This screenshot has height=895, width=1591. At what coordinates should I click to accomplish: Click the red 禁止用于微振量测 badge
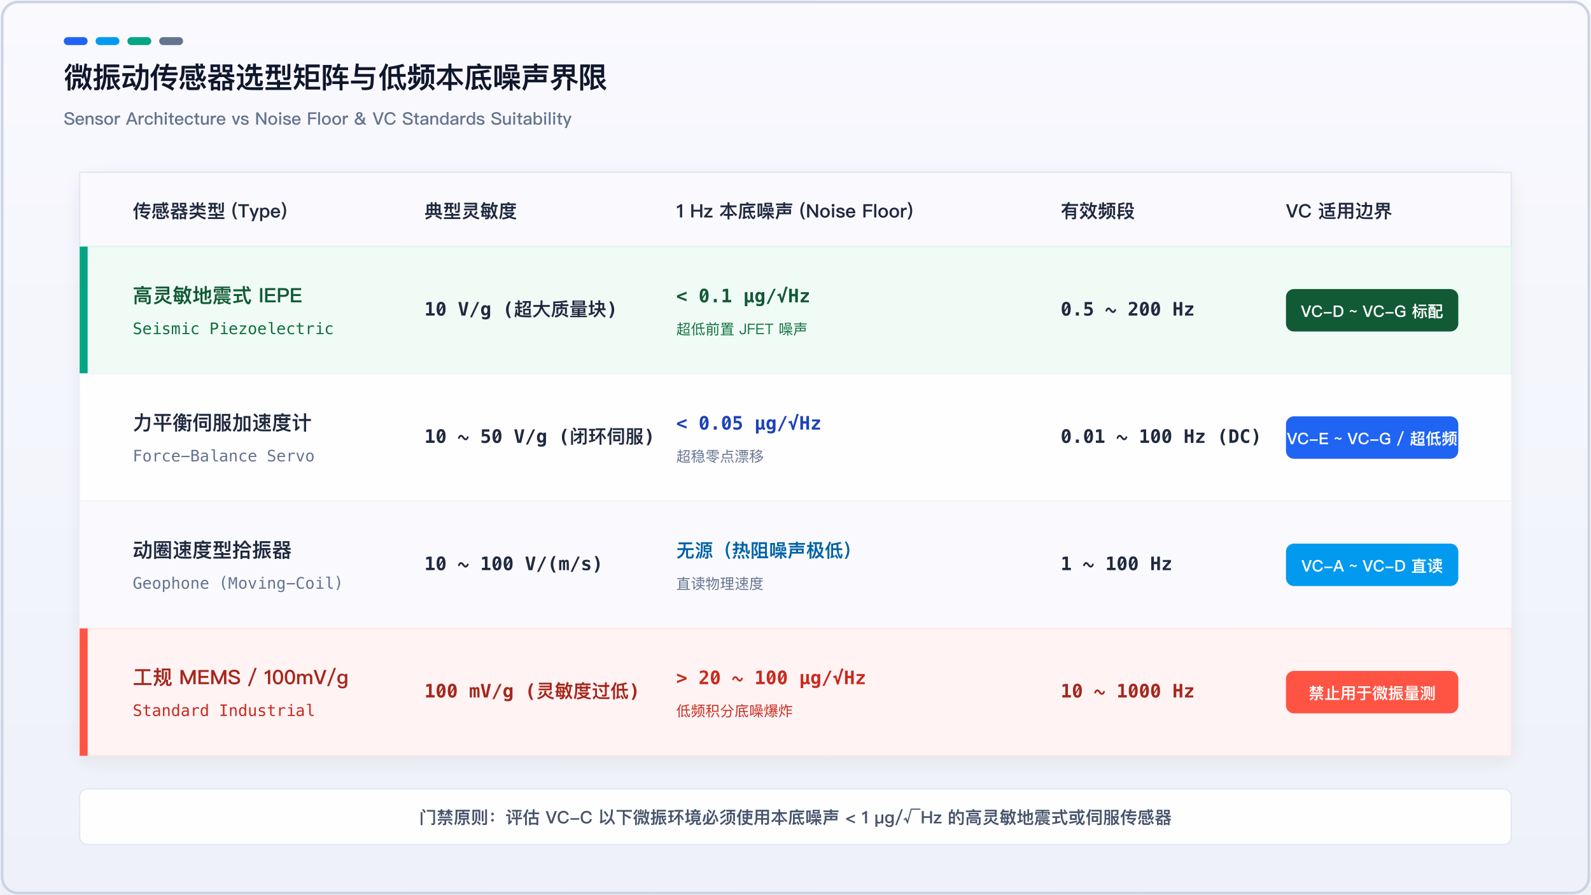coord(1371,693)
